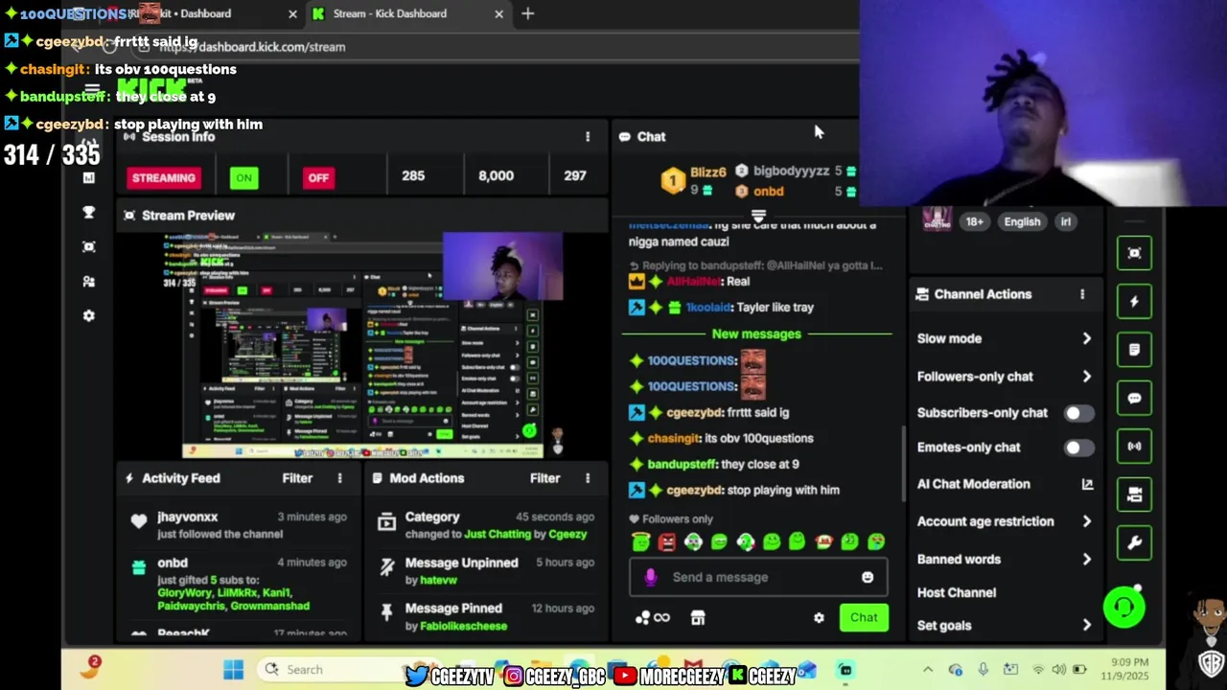This screenshot has height=690, width=1227.
Task: Click the capture frame icon atop right sidebar
Action: pos(1134,253)
